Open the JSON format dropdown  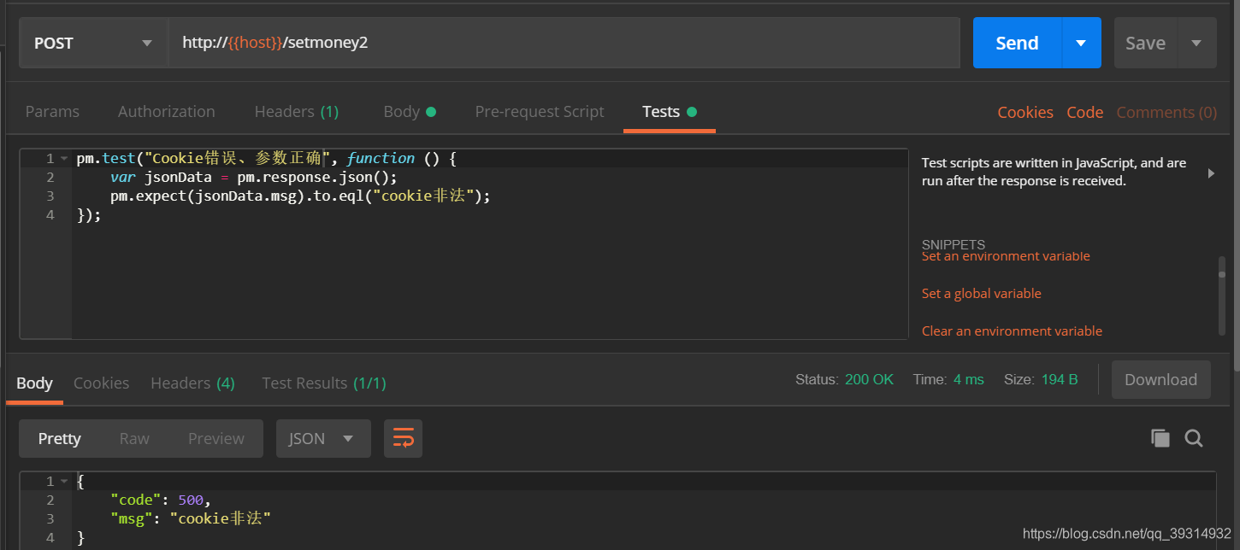[323, 438]
